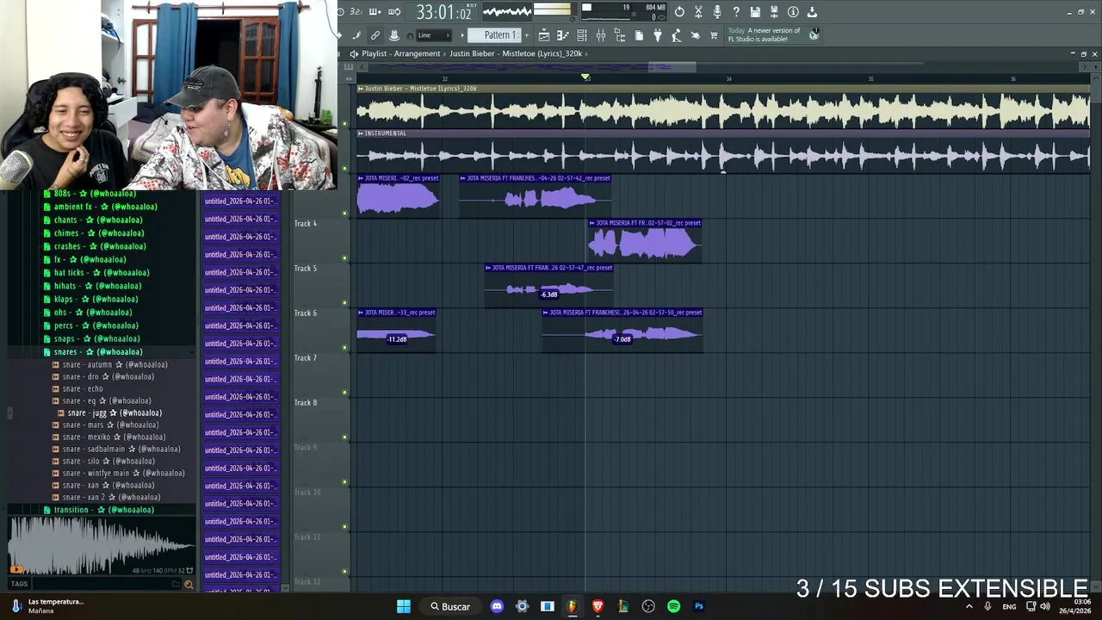Expand the klaps folder
The height and width of the screenshot is (620, 1102).
click(x=96, y=299)
